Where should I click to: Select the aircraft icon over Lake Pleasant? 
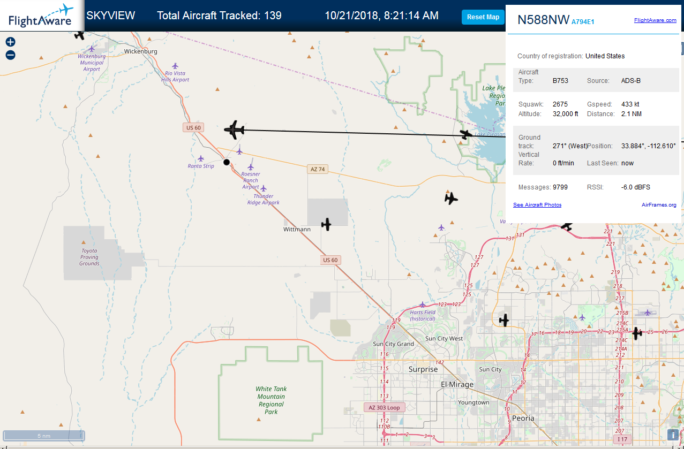click(x=466, y=134)
